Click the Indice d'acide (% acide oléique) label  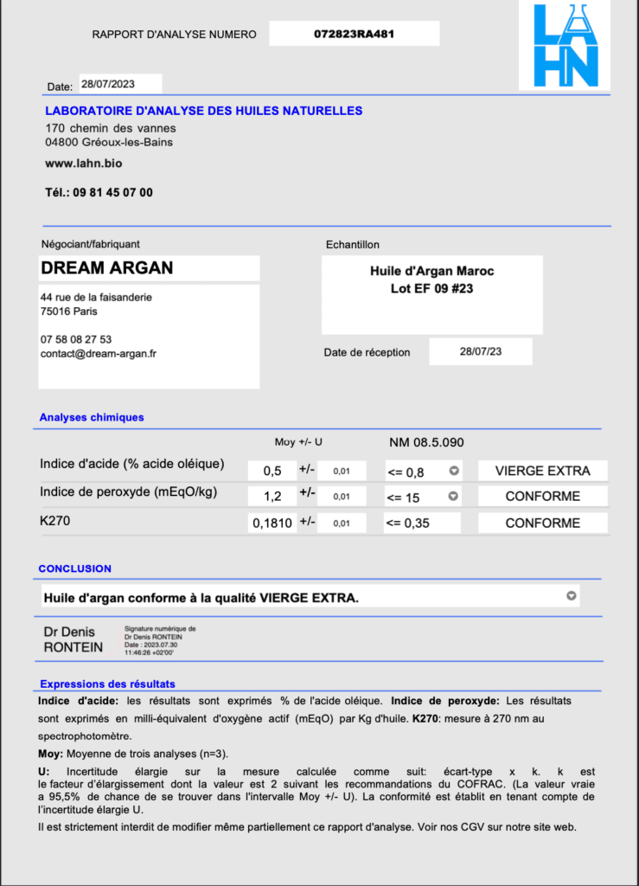coord(132,465)
